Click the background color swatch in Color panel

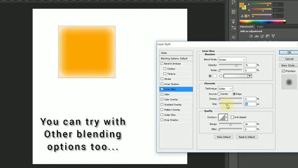244,7
